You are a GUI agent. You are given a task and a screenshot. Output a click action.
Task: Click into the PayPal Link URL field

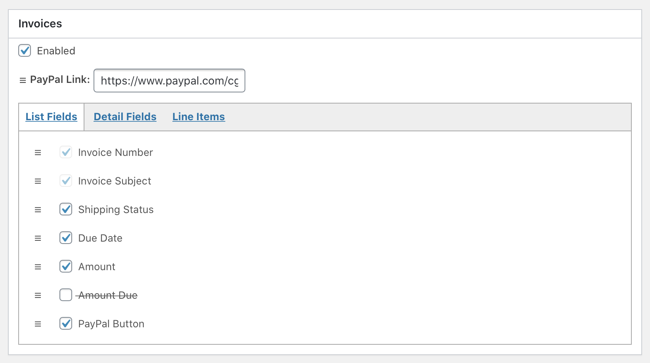click(169, 81)
